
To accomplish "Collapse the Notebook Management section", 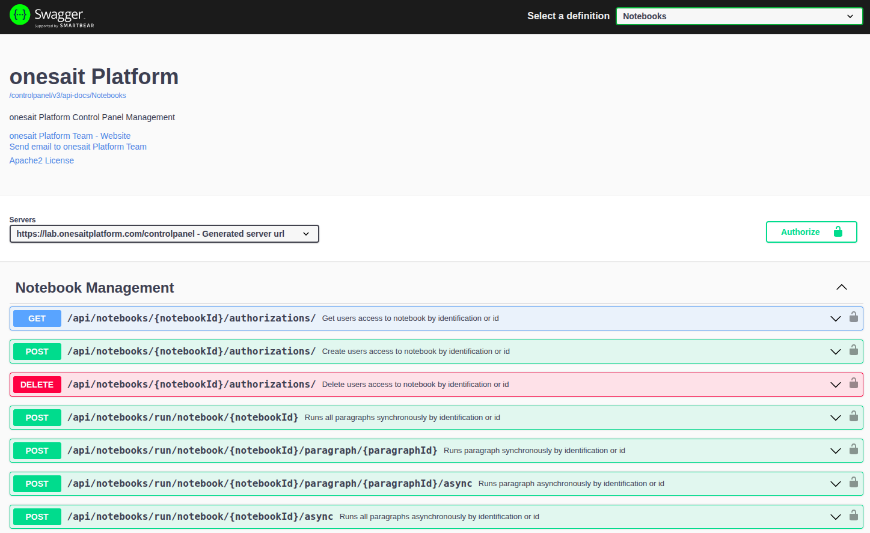I will click(841, 287).
